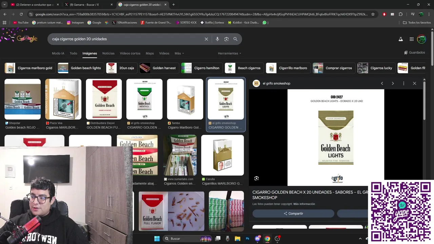Switch to Modo IA tab
Screen dimensions: 434x244
coord(58,54)
